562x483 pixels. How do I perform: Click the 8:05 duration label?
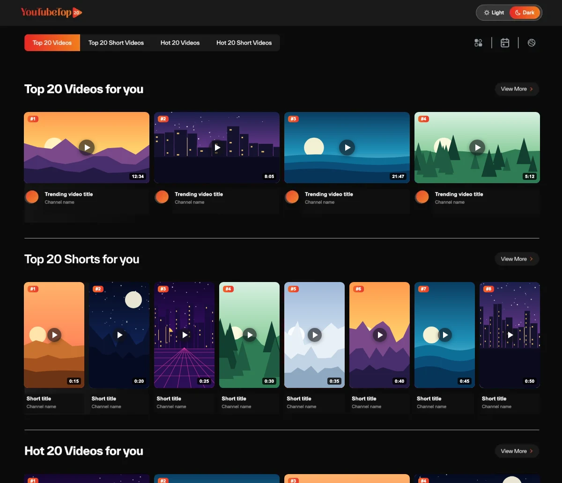269,177
